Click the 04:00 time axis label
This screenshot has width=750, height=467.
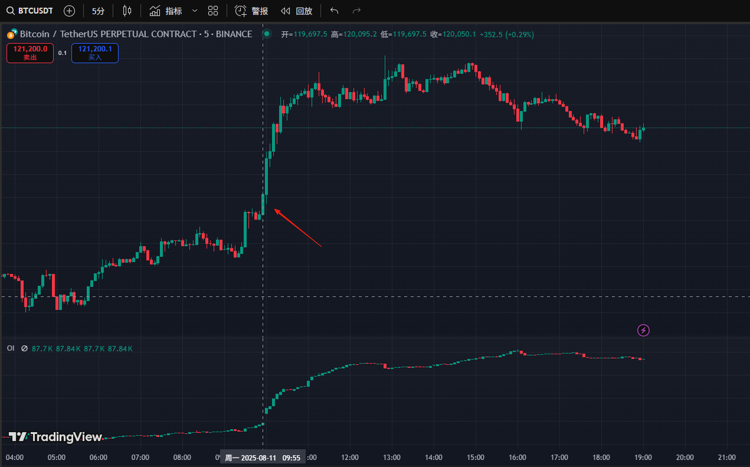coord(14,458)
